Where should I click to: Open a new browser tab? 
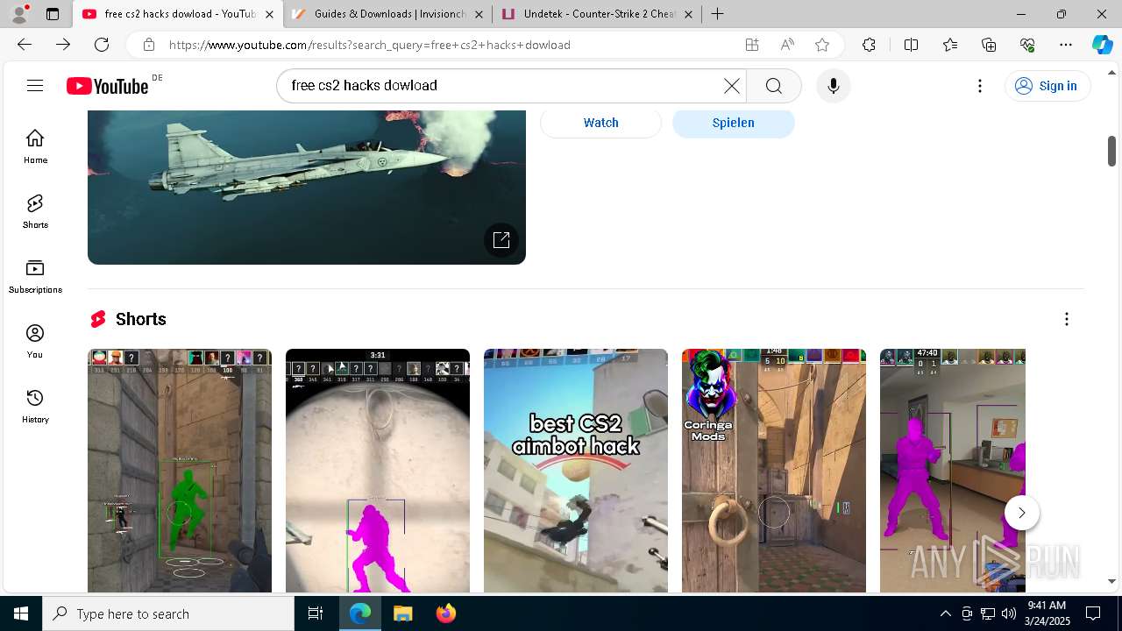(717, 14)
